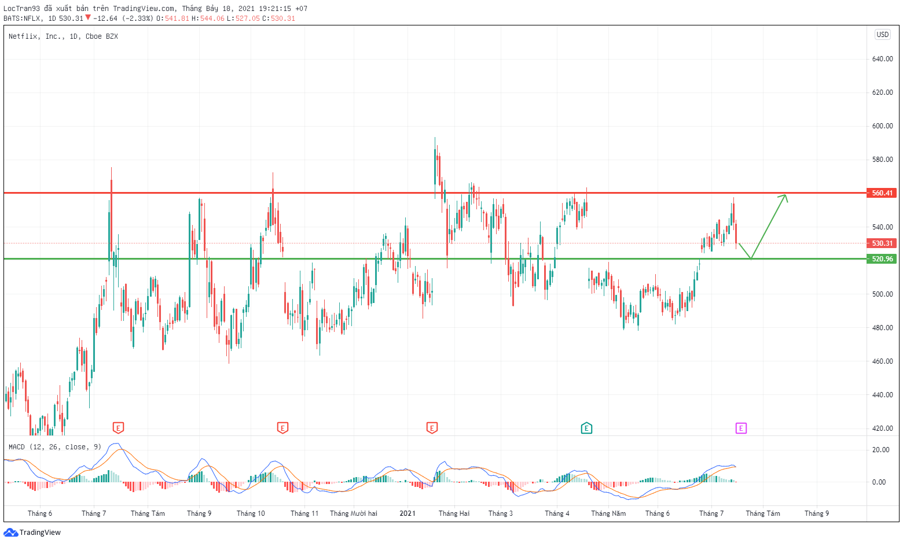Click the MACD 0.00 axis label
Image resolution: width=903 pixels, height=543 pixels.
point(879,482)
